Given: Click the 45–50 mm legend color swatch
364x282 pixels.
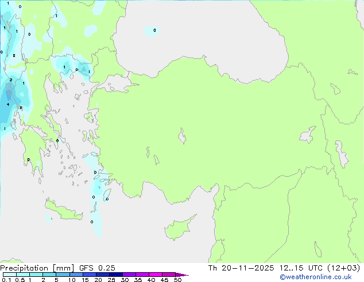Looking at the screenshot, I should click(169, 275).
